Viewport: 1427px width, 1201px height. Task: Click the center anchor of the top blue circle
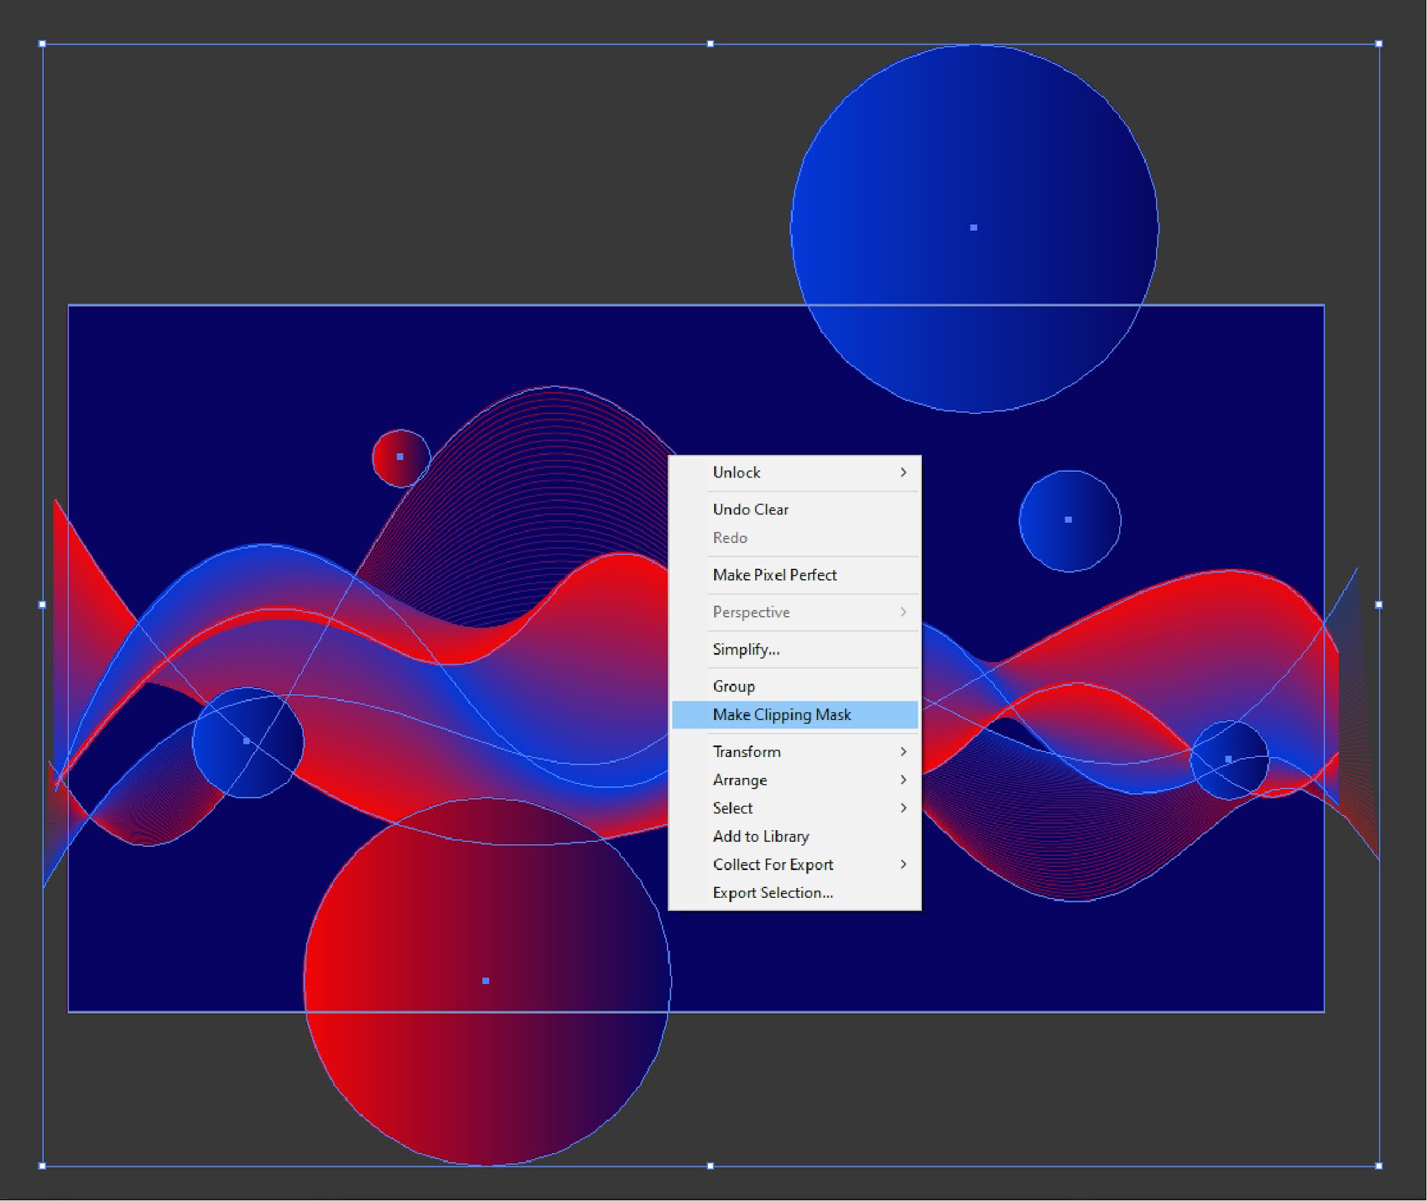(973, 227)
